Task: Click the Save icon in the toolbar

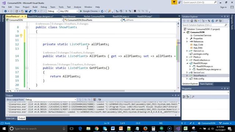Action: (x=26, y=11)
